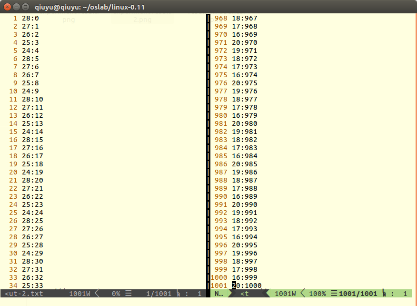Place cursor on line 1 text 28:0
Image resolution: width=417 pixels, height=306 pixels.
[30, 18]
